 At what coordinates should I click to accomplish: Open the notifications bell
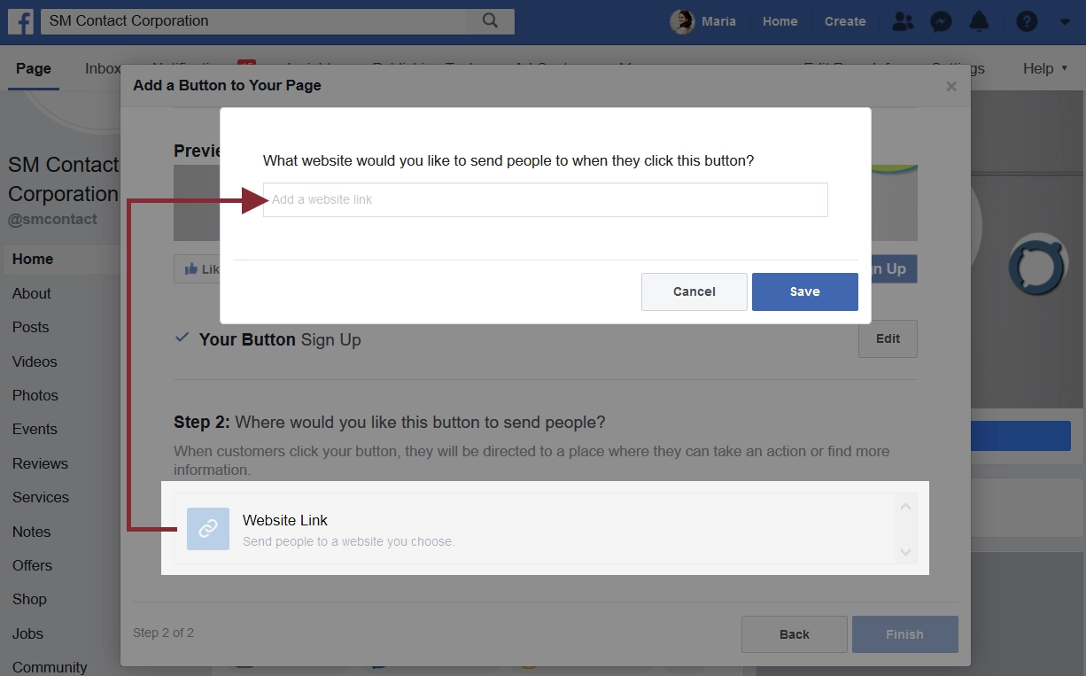tap(979, 20)
